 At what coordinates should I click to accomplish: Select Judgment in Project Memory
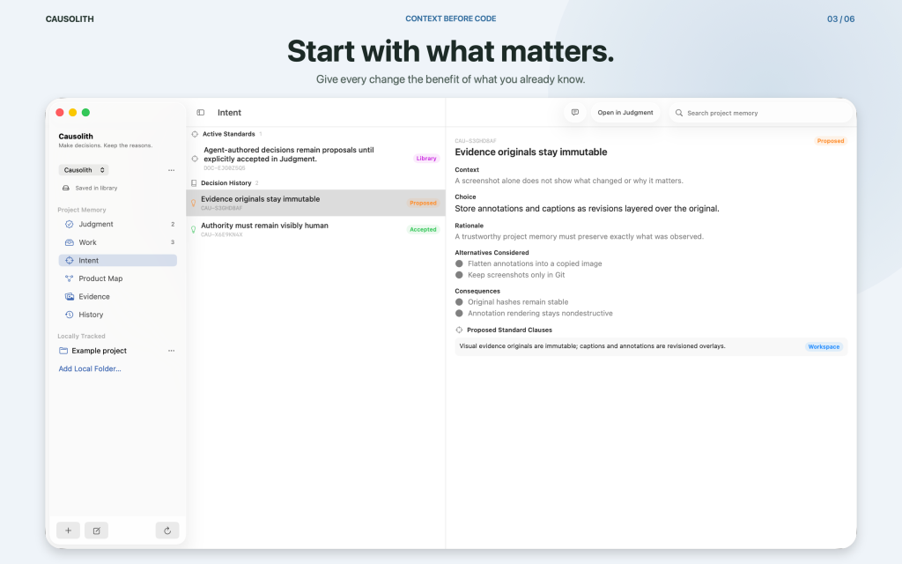(117, 224)
